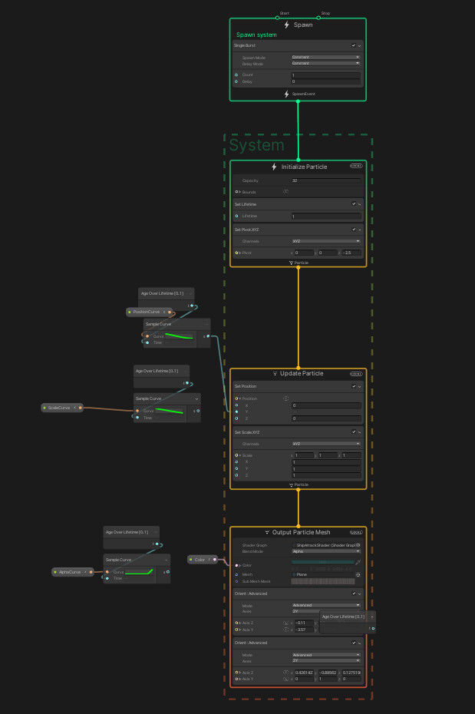475x714 pixels.
Task: Click the Bounds space icon in Initialize Particle
Action: pos(285,192)
